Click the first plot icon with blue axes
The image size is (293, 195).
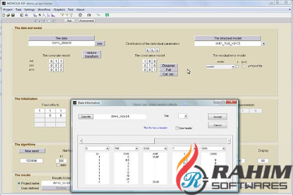pos(35,15)
